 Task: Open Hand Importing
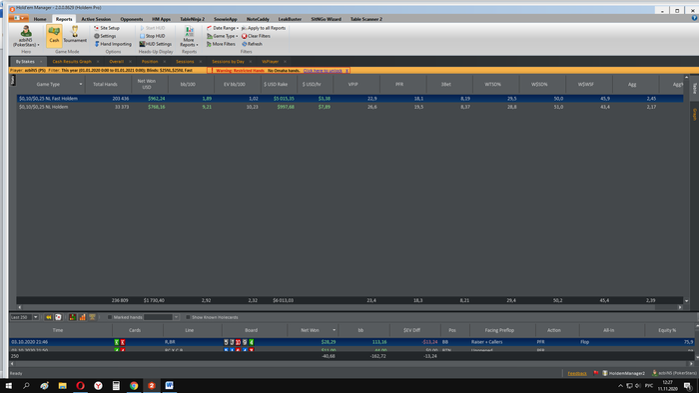tap(113, 44)
